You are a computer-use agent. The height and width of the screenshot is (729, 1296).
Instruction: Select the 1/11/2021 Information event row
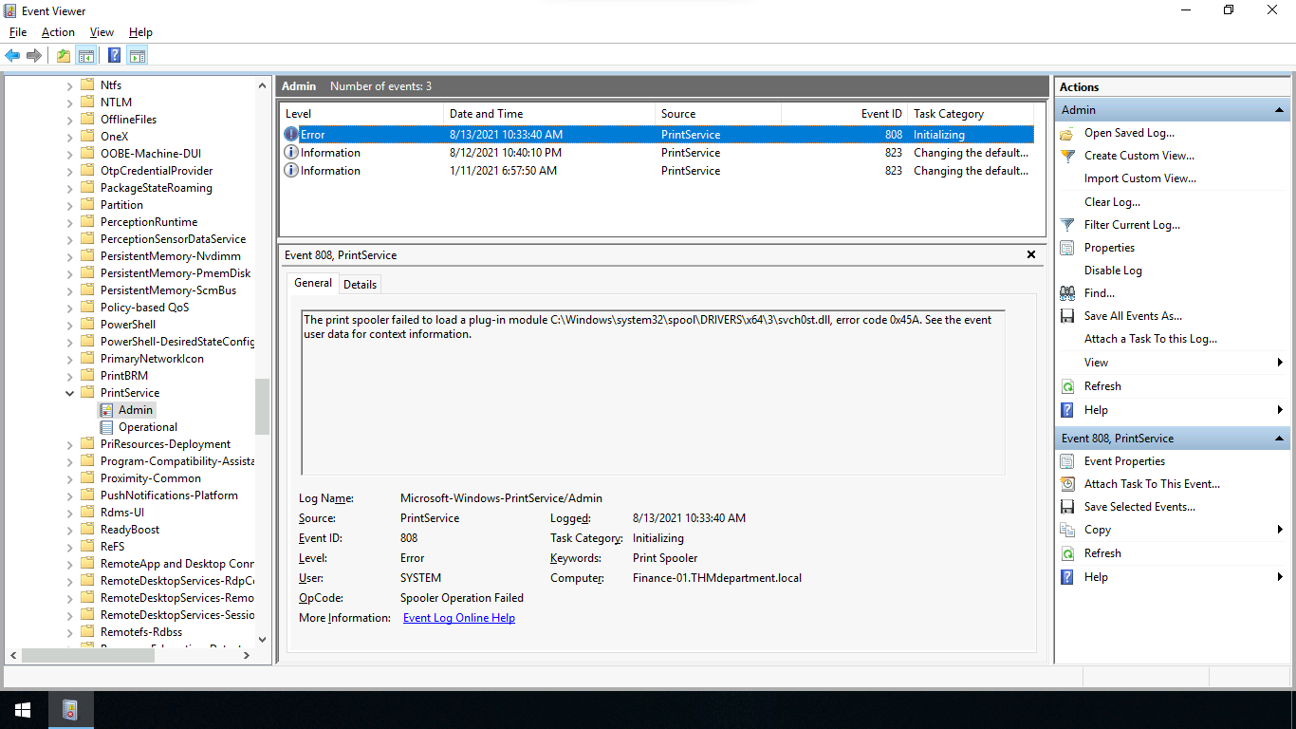(x=657, y=171)
